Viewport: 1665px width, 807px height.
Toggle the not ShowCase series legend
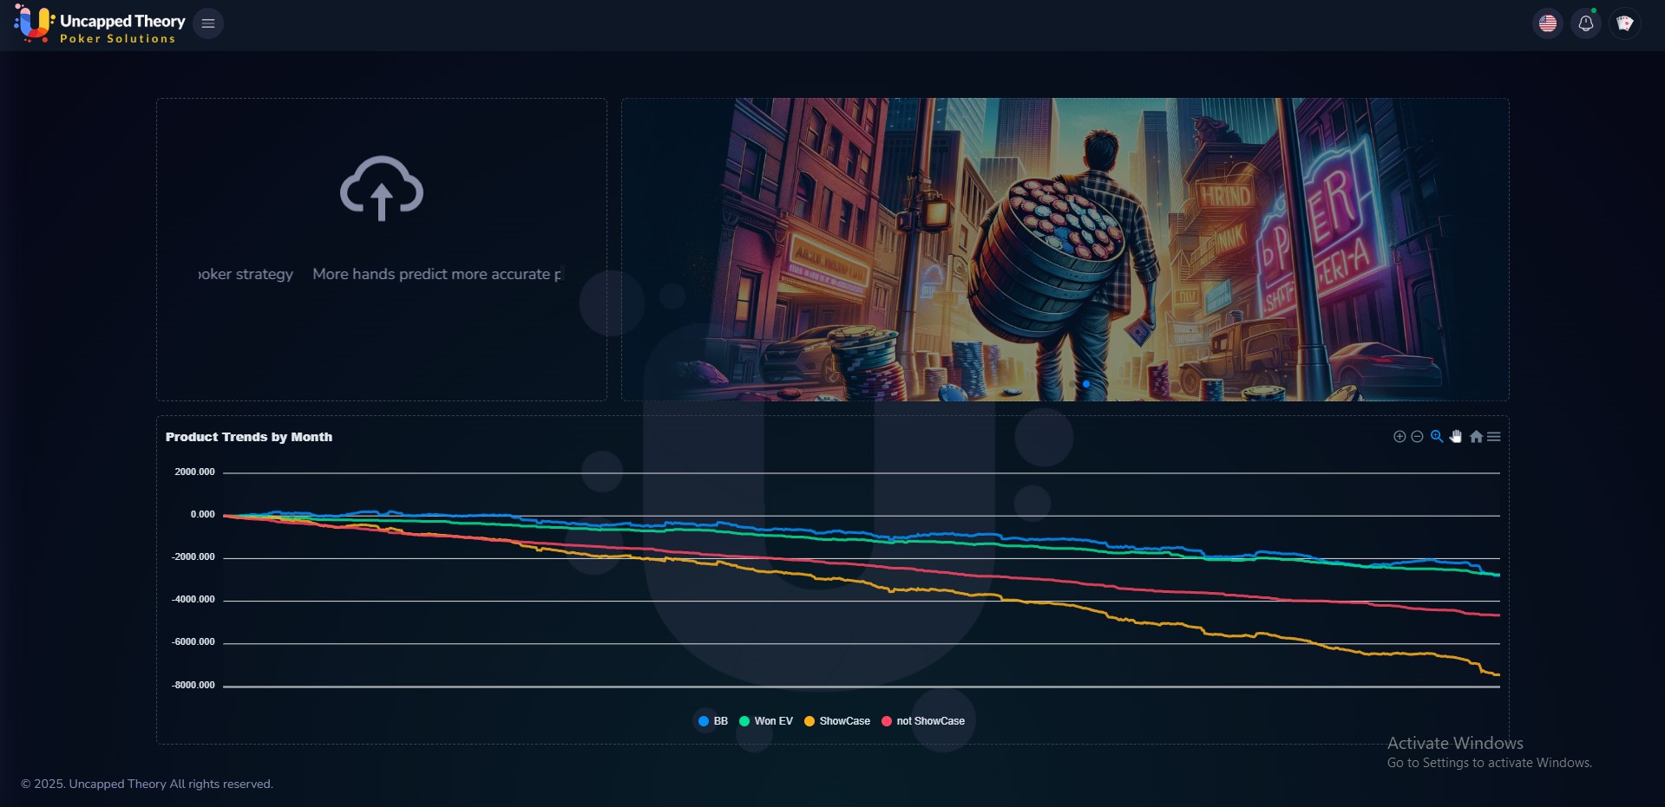pyautogui.click(x=923, y=721)
